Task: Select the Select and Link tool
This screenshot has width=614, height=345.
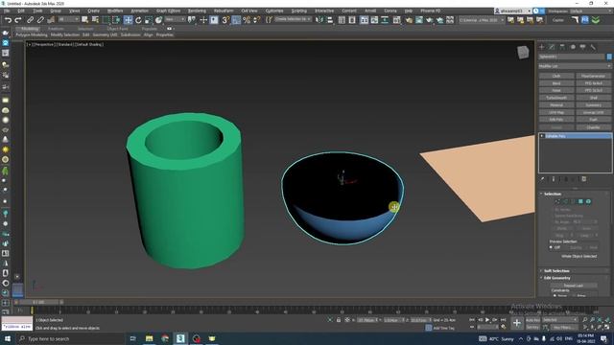Action: tap(30, 20)
